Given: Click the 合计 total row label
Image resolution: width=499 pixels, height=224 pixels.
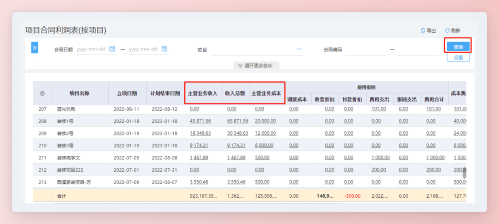Looking at the screenshot, I should (x=61, y=196).
